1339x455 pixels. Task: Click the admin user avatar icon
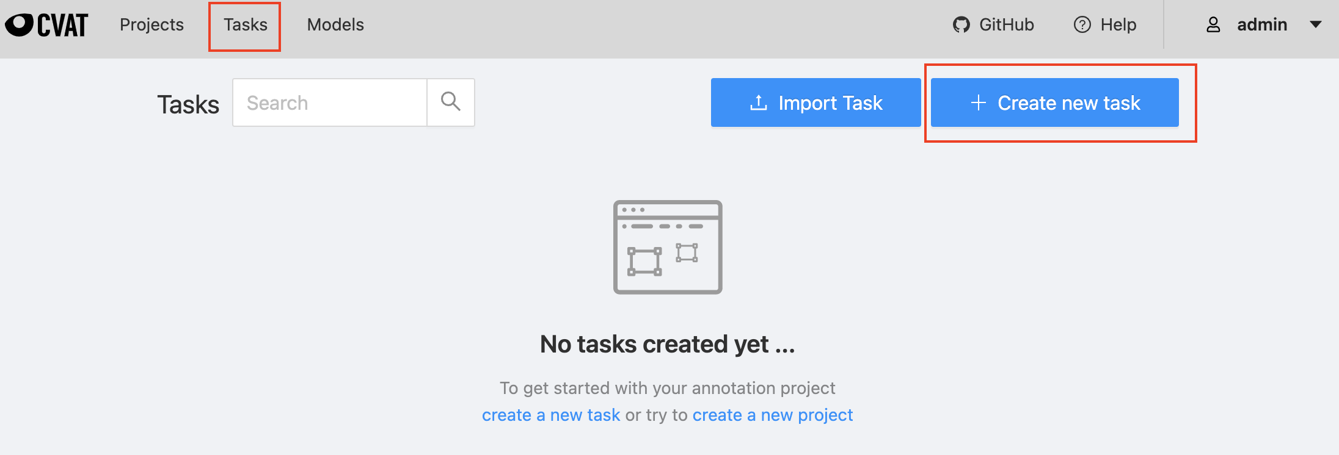[1213, 24]
